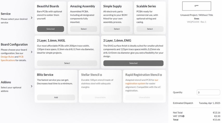Open the registration system link
This screenshot has width=222, height=123.
coord(135,83)
